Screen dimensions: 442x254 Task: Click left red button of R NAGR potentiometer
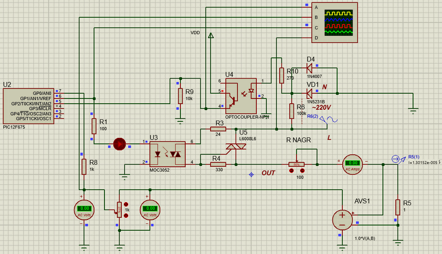click(x=291, y=171)
